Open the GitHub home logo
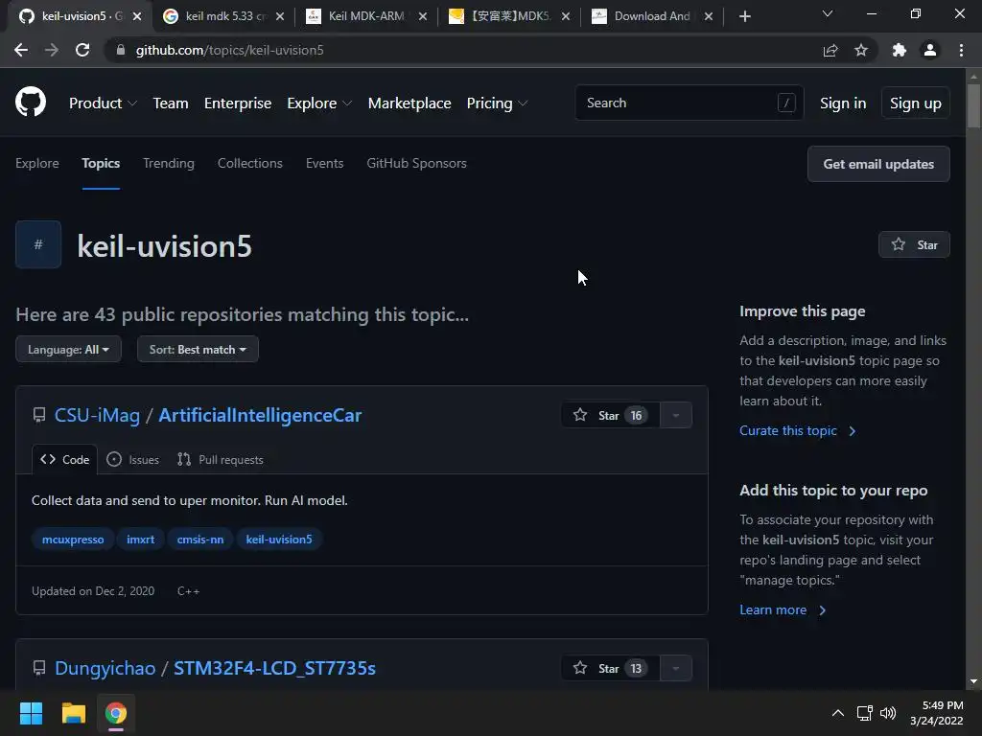This screenshot has height=736, width=982. tap(31, 103)
